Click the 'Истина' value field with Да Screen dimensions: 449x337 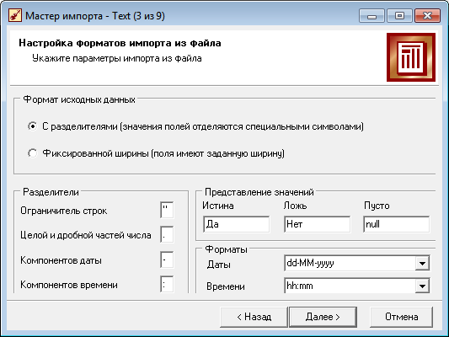pyautogui.click(x=236, y=224)
